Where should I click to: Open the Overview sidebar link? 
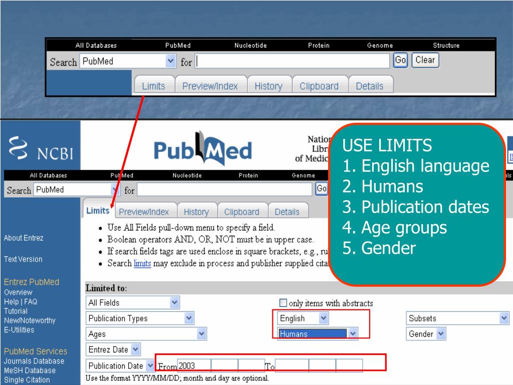click(x=19, y=292)
